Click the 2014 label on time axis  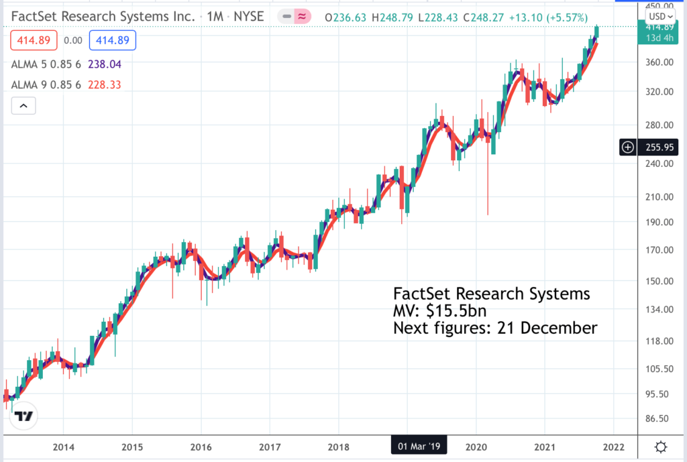64,447
